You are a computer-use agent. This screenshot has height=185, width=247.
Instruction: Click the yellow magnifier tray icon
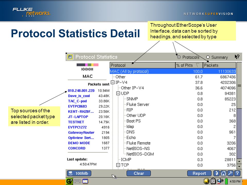206,181
